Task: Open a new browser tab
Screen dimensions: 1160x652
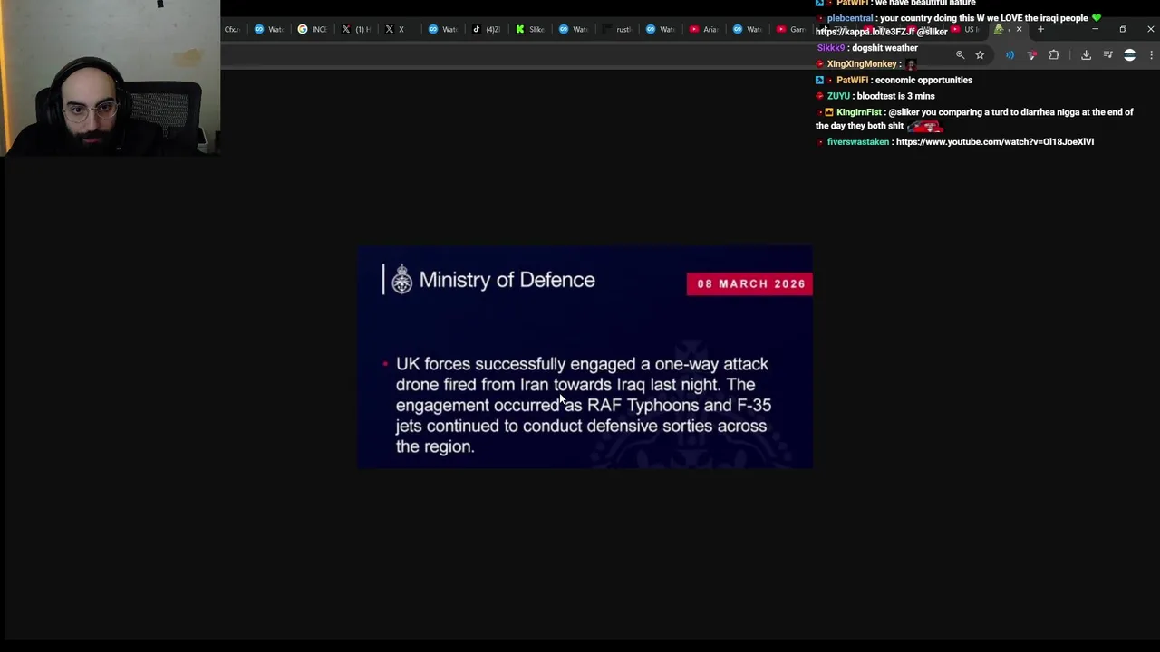Action: pyautogui.click(x=1040, y=29)
